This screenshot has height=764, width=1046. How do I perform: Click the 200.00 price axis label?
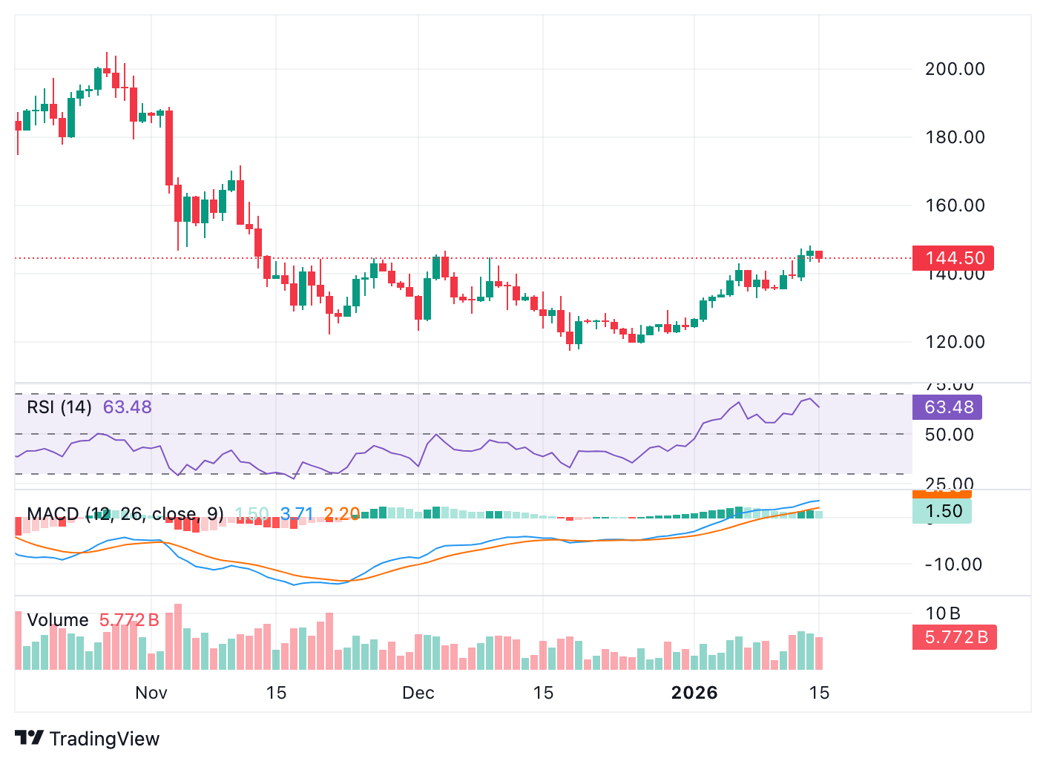[x=955, y=69]
